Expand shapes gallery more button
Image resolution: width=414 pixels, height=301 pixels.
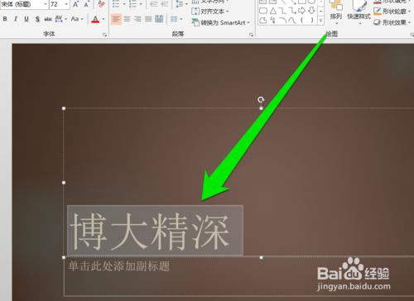320,21
